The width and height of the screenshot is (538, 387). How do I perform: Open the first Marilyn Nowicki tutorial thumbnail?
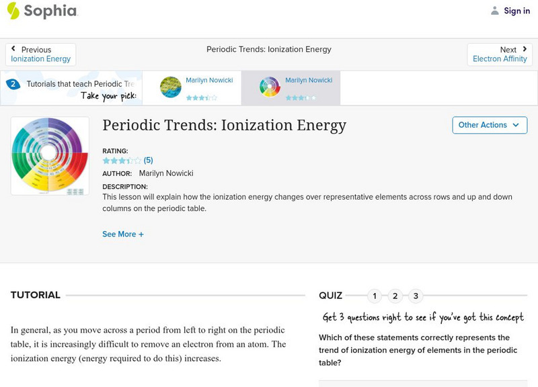pyautogui.click(x=171, y=87)
